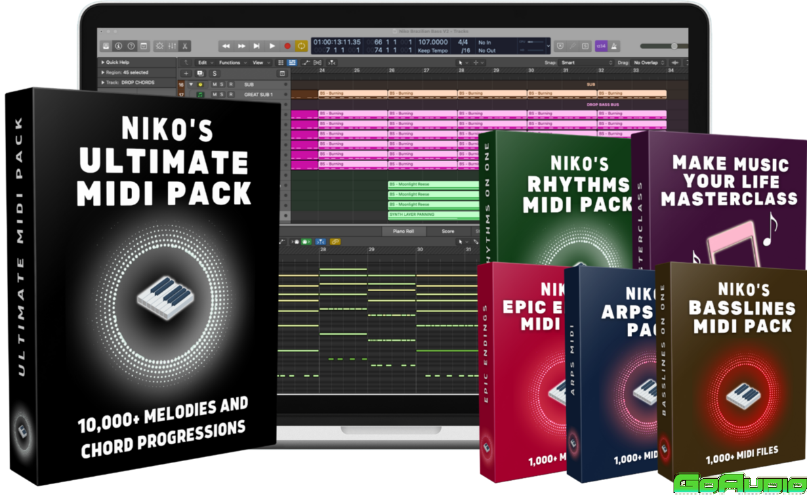Toggle the Show Automation icon

tap(306, 63)
